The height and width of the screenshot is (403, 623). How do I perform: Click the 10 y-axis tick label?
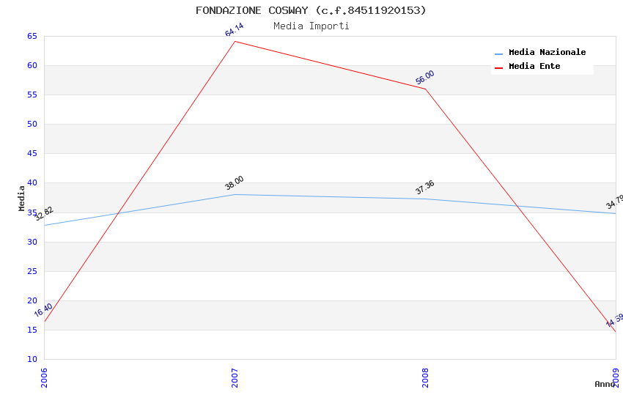(x=32, y=359)
